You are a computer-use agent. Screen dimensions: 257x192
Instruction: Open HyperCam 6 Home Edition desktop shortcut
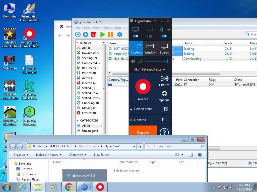tap(29, 38)
